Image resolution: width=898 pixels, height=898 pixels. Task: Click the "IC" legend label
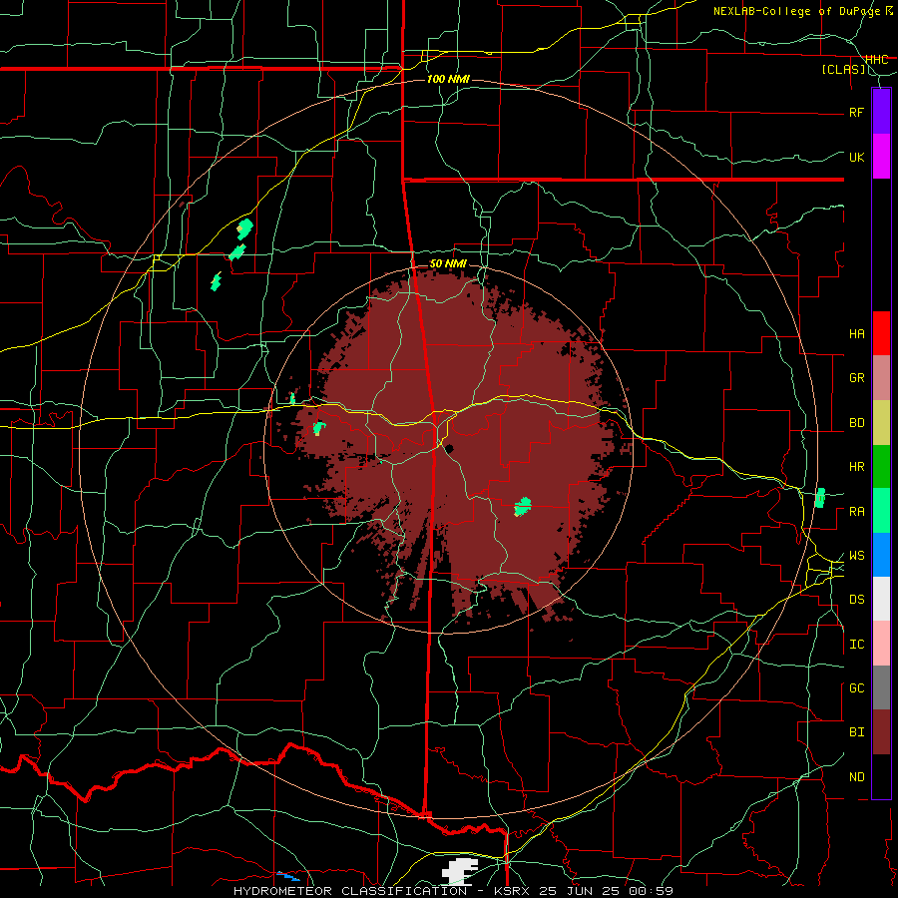(856, 645)
